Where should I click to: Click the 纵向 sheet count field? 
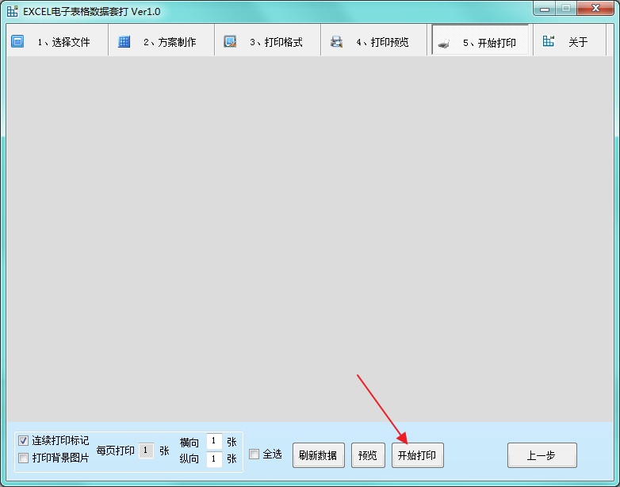tap(214, 459)
